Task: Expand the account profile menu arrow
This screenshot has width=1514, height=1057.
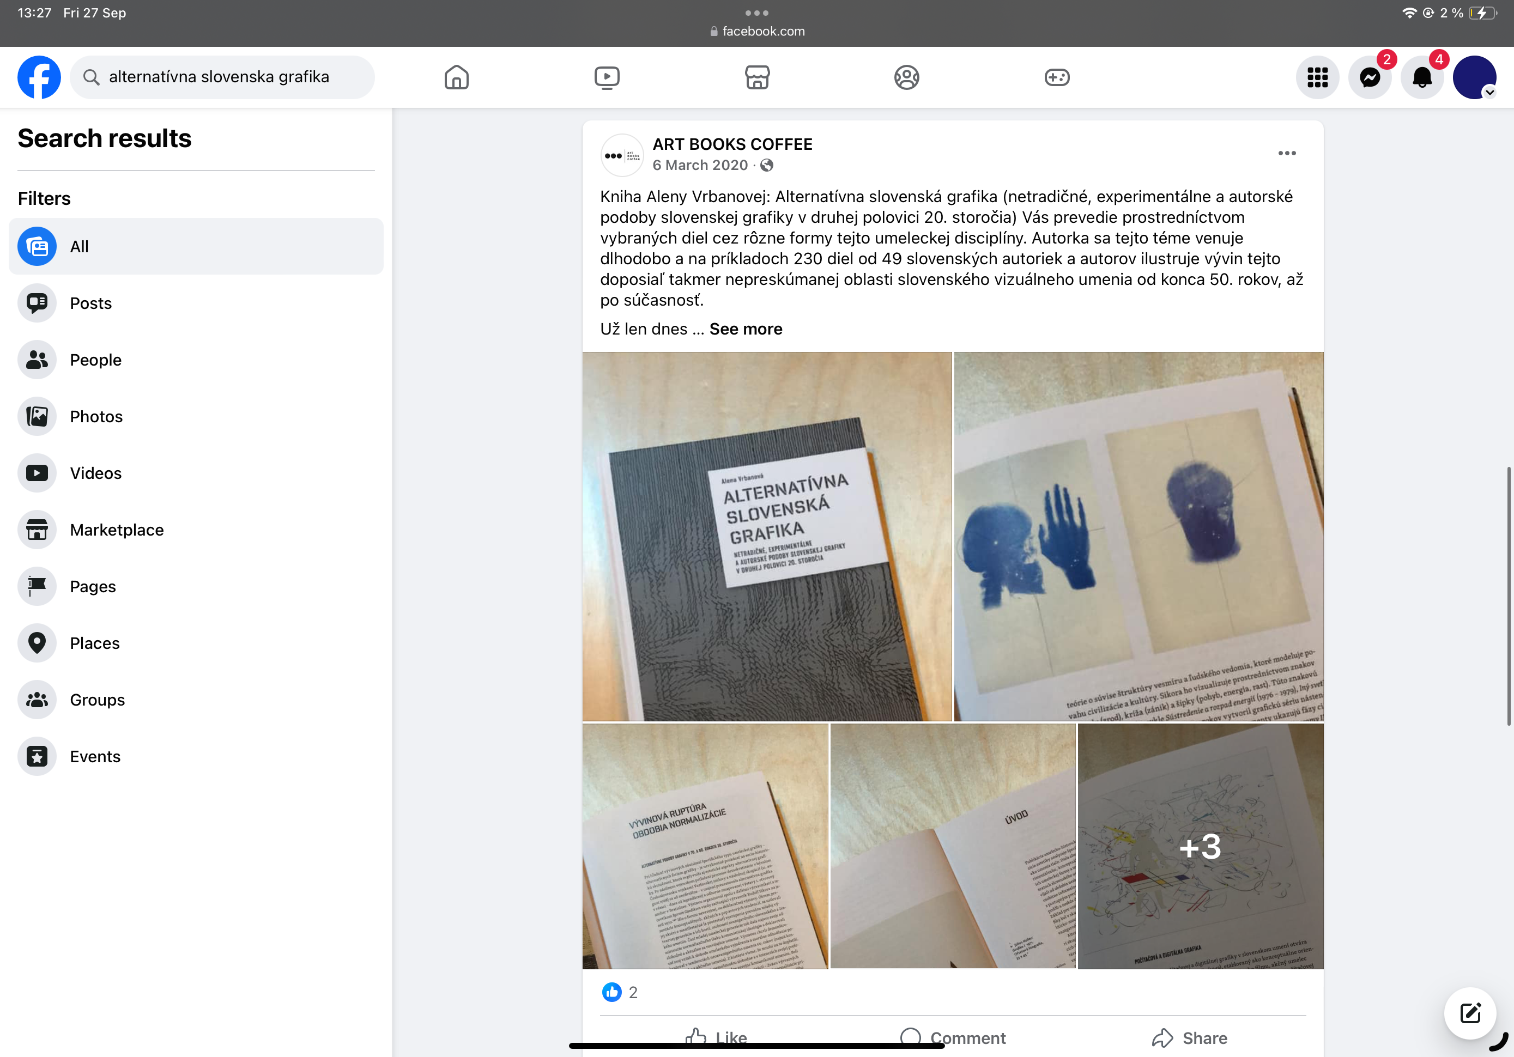Action: pos(1489,92)
